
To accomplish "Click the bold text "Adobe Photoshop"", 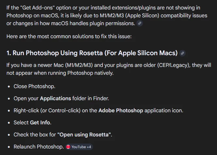I will coord(121,110).
